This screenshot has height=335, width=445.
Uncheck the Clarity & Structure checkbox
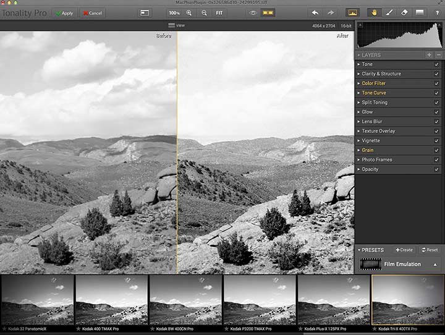click(x=436, y=74)
